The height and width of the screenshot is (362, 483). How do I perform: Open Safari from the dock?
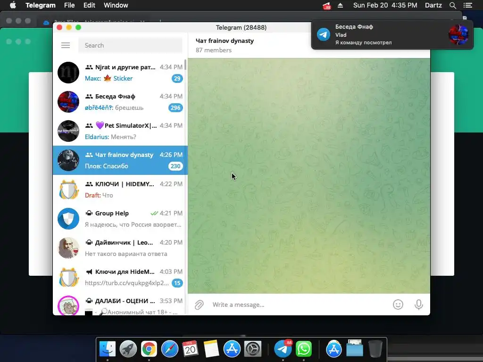170,349
